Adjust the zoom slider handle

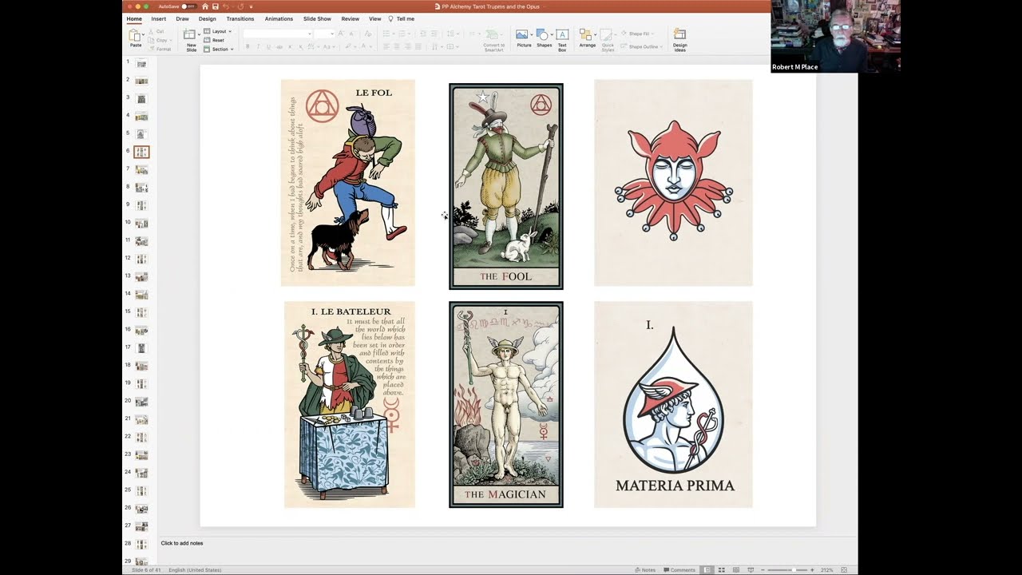(793, 570)
